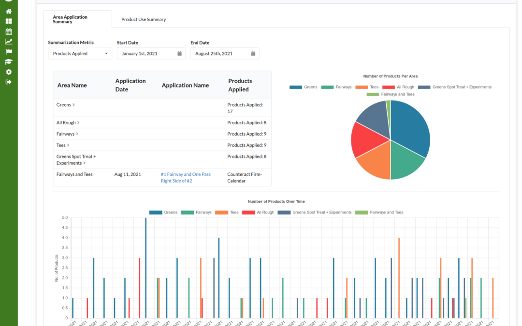The width and height of the screenshot is (522, 326).
Task: Click the End Date input field
Action: [x=225, y=54]
